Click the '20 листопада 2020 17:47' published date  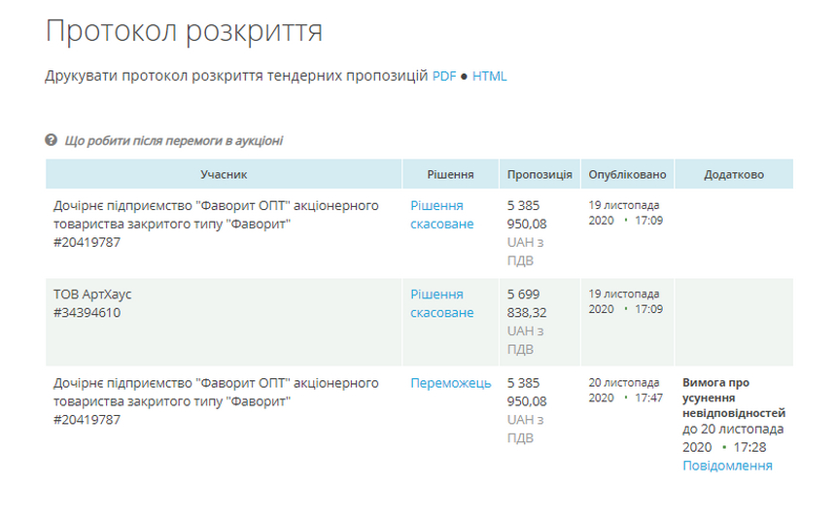tap(625, 390)
